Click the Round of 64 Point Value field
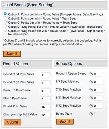 [x=46, y=75]
